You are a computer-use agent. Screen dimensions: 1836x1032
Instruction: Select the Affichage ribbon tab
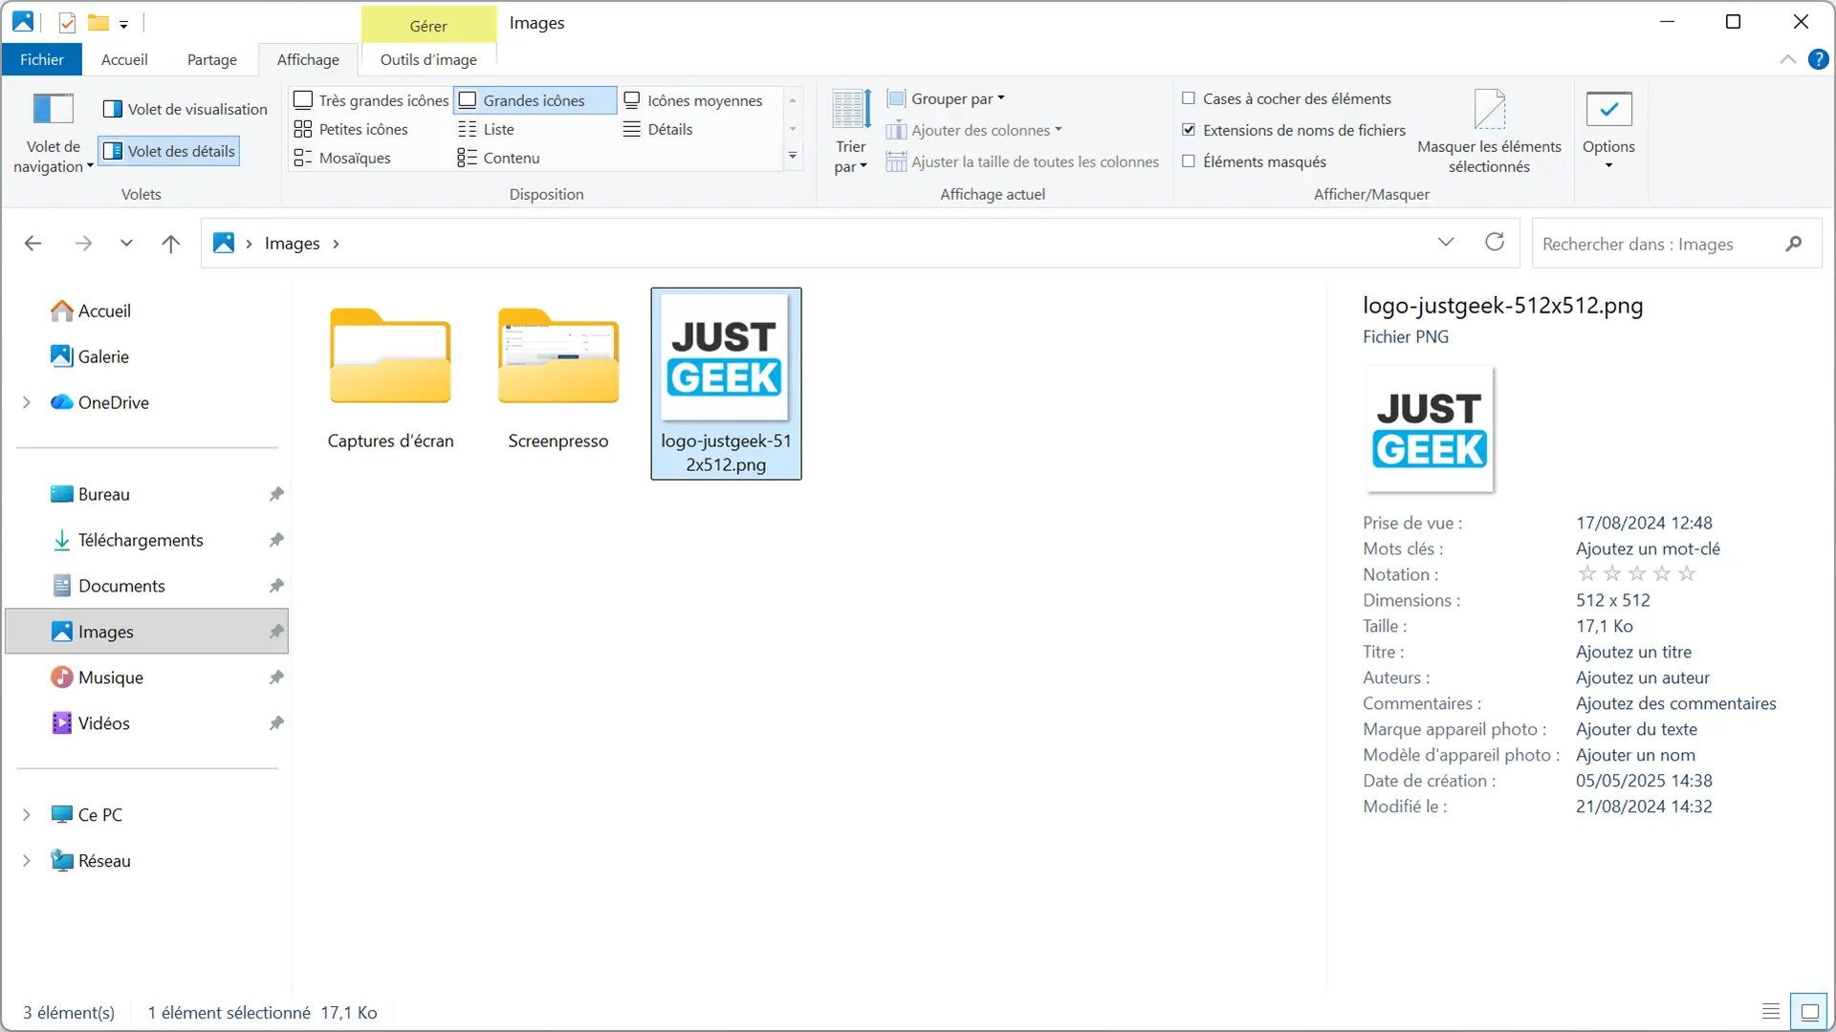click(x=308, y=59)
